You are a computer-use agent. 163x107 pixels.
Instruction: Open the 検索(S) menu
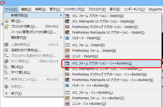pyautogui.click(x=40, y=9)
